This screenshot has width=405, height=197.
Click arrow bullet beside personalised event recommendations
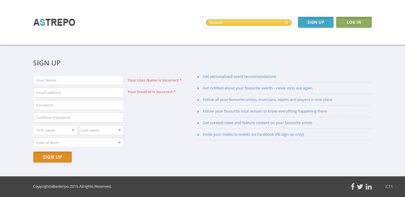tap(198, 77)
